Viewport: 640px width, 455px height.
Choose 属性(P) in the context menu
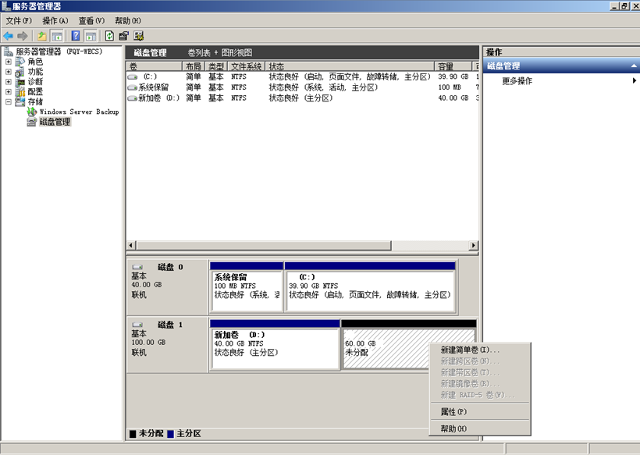pos(453,411)
